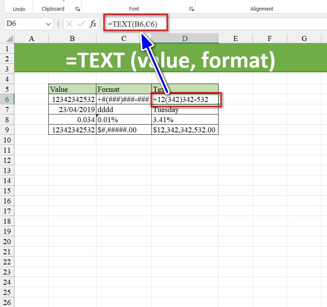
Task: Select row 6 header
Action: click(7, 100)
